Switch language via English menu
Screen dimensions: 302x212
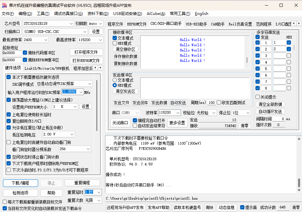click(x=201, y=14)
